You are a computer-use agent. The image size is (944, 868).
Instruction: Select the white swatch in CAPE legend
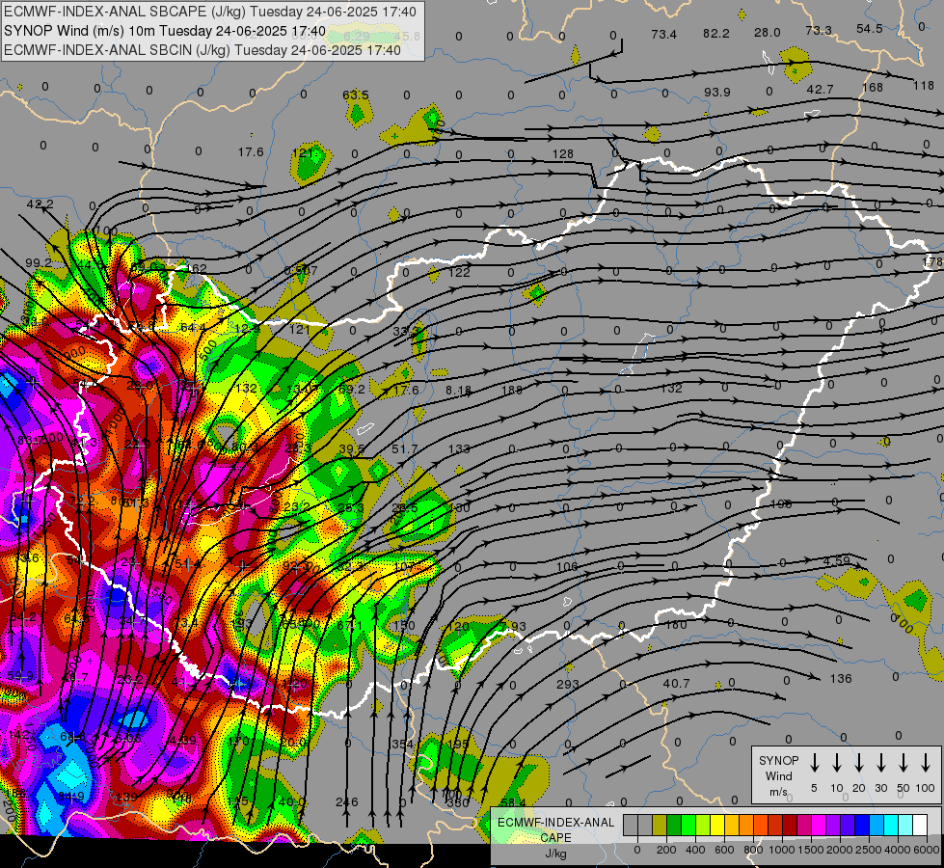(x=919, y=826)
